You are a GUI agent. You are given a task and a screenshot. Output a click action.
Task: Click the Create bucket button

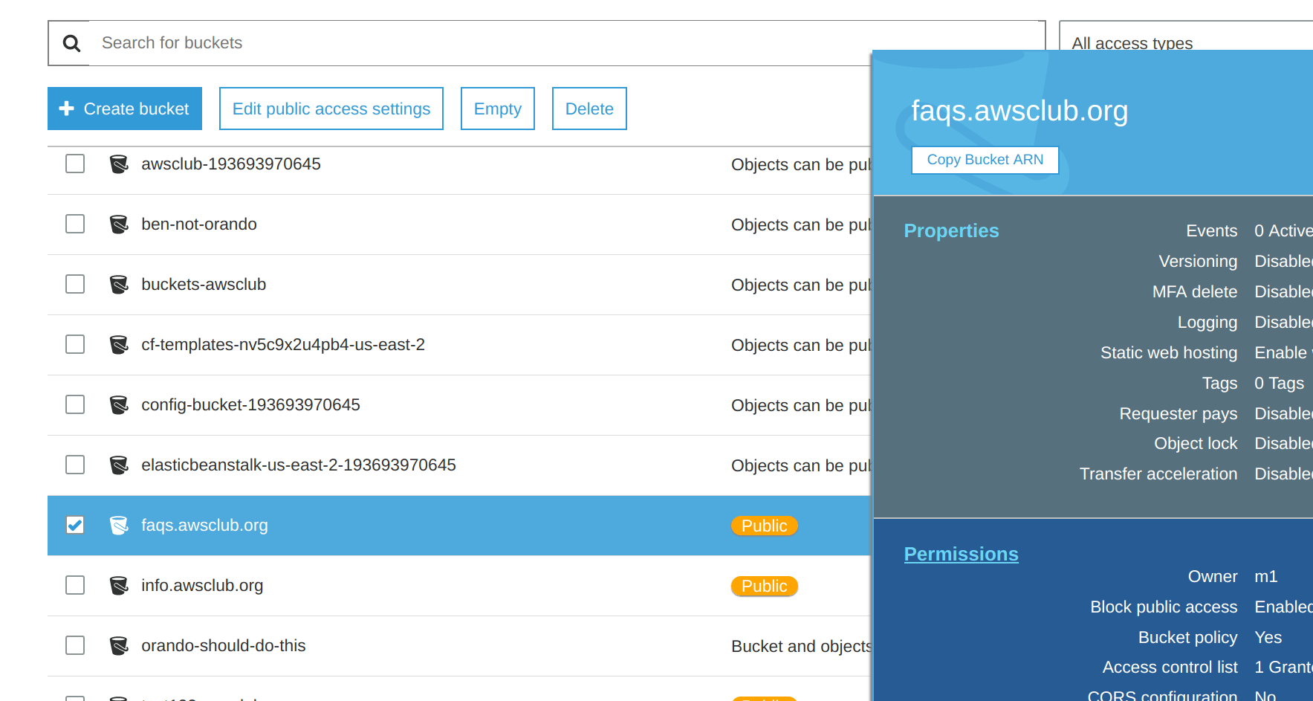click(124, 109)
